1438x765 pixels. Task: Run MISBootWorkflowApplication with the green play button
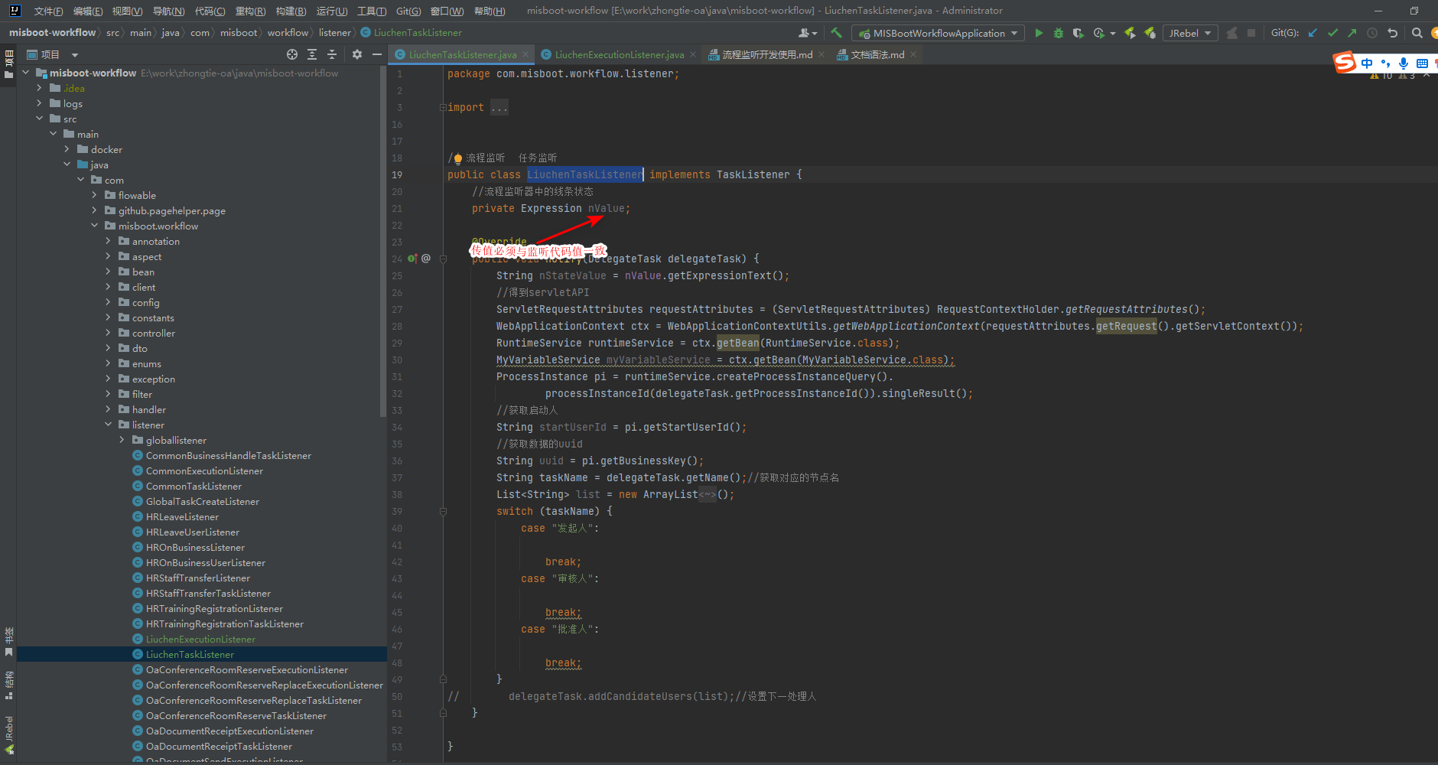(1039, 33)
